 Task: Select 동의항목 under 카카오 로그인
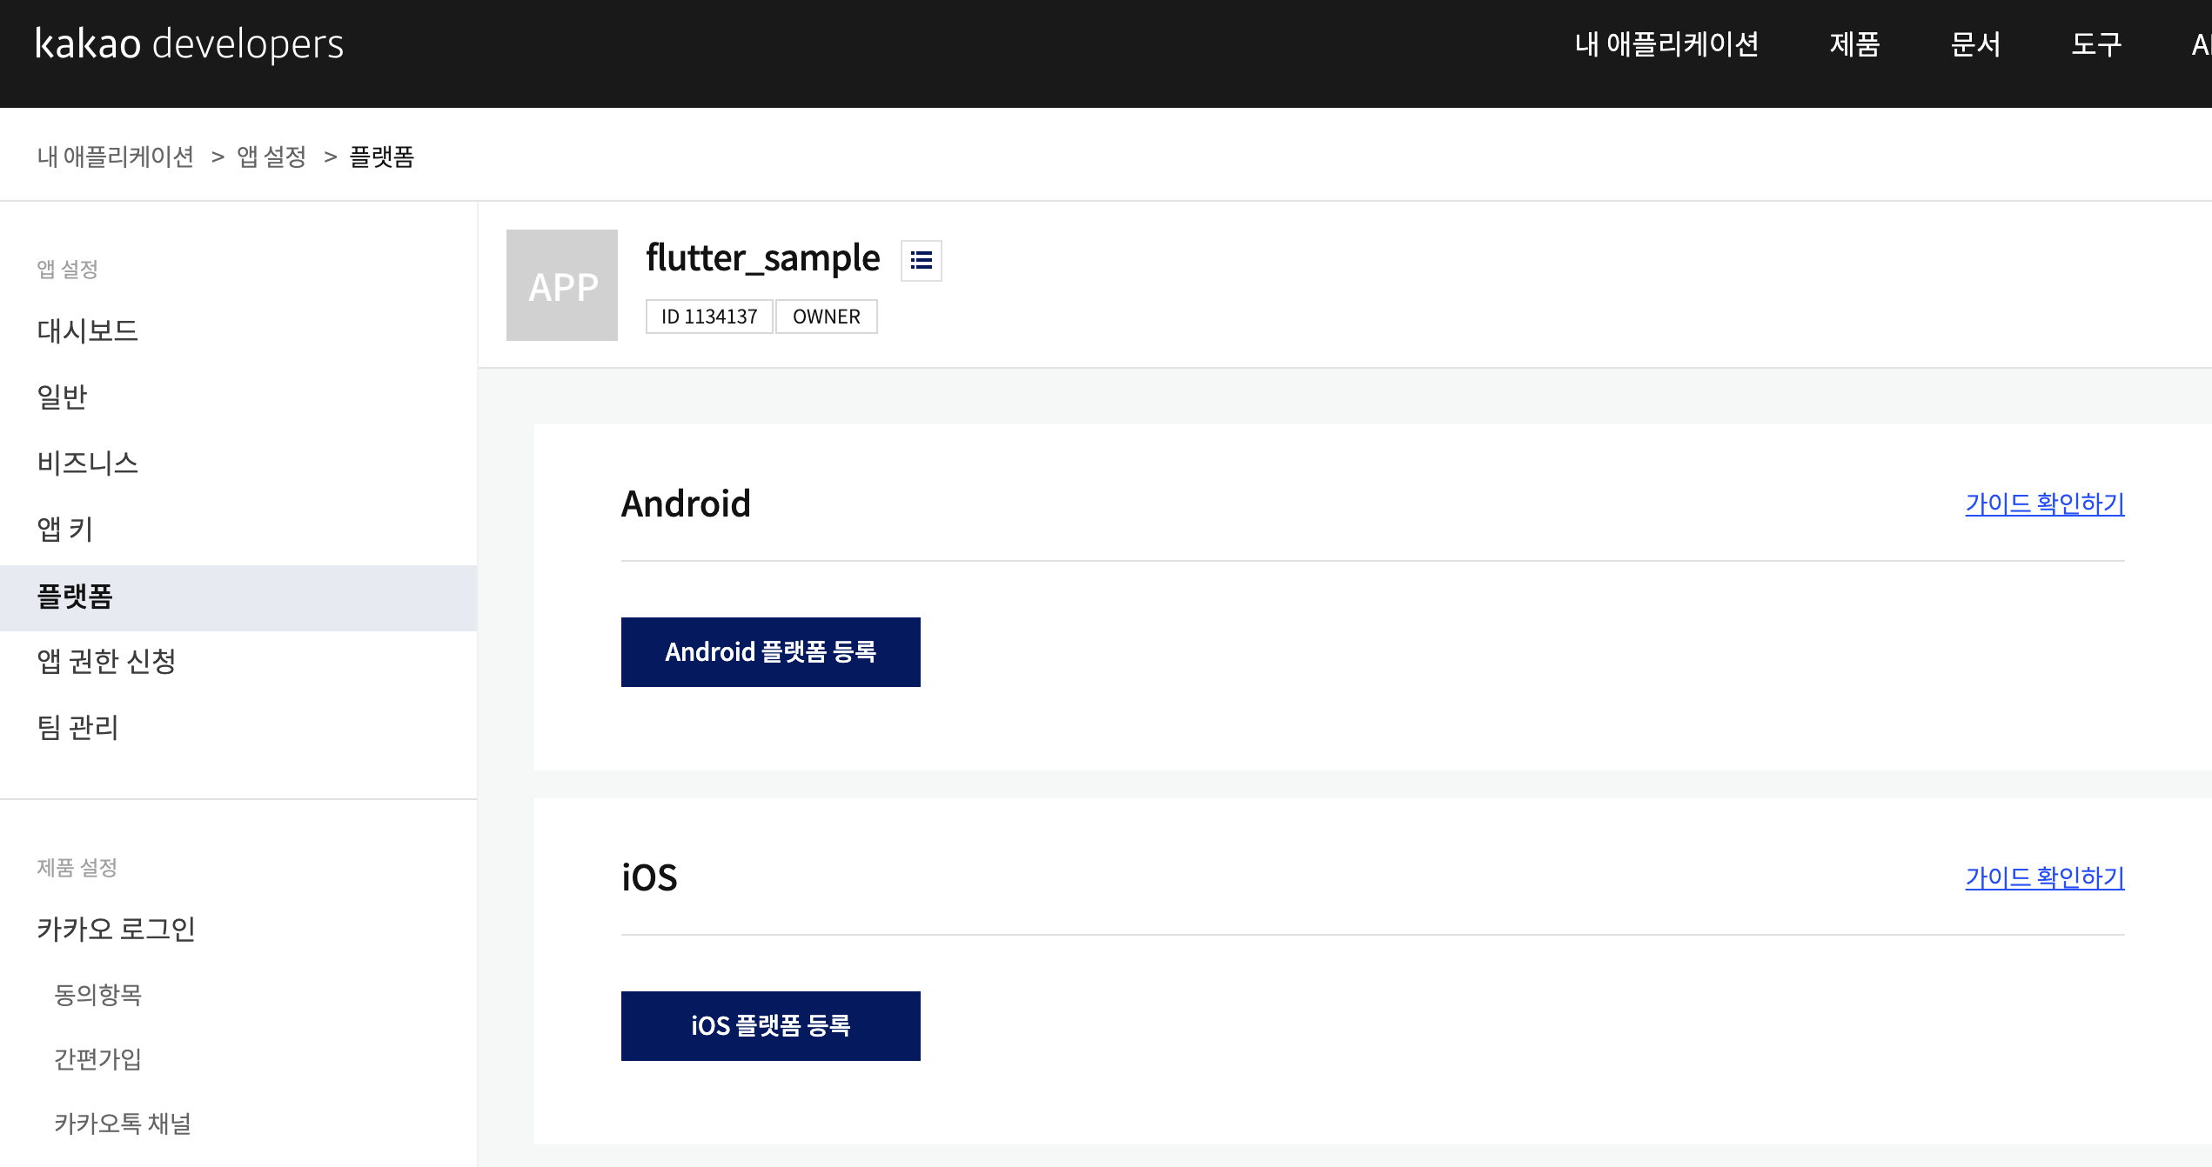(97, 994)
